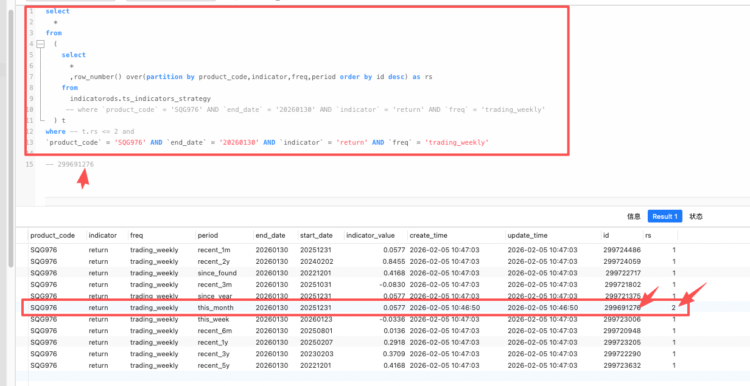This screenshot has height=386, width=750.
Task: Click the period column header
Action: coord(208,235)
